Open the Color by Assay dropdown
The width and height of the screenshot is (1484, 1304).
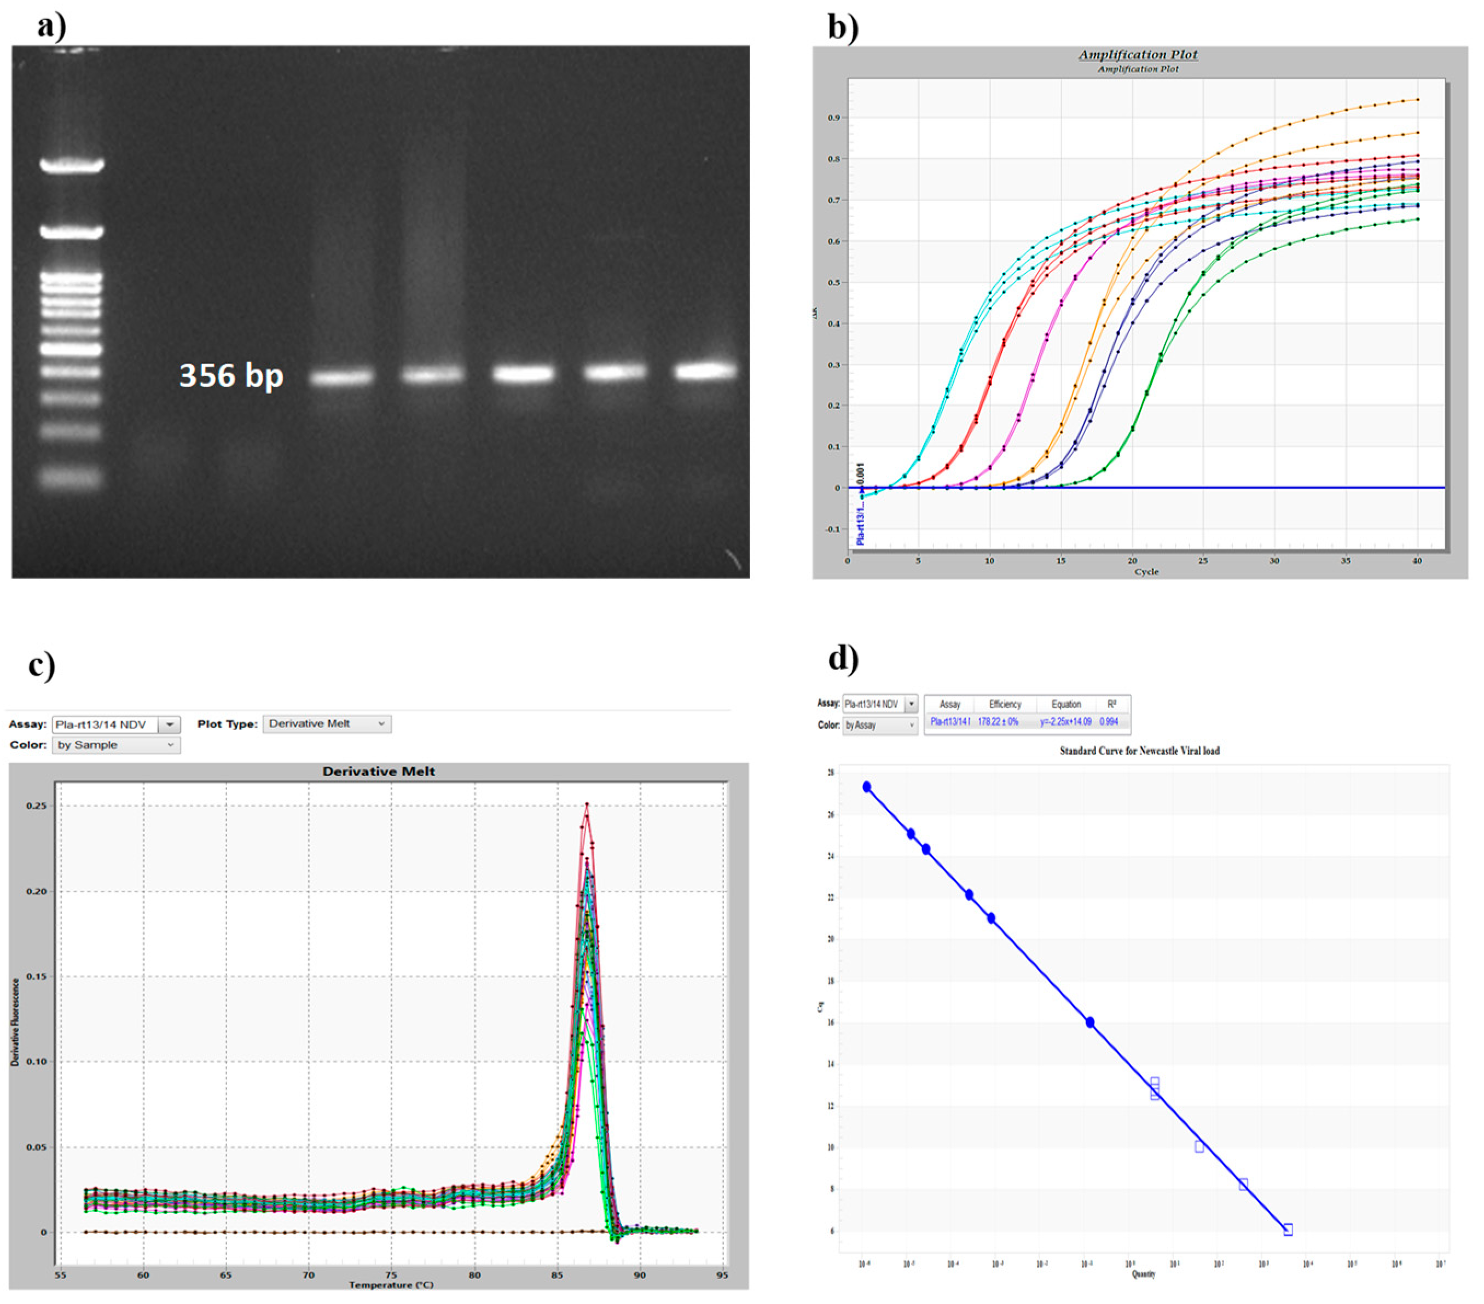pyautogui.click(x=880, y=725)
